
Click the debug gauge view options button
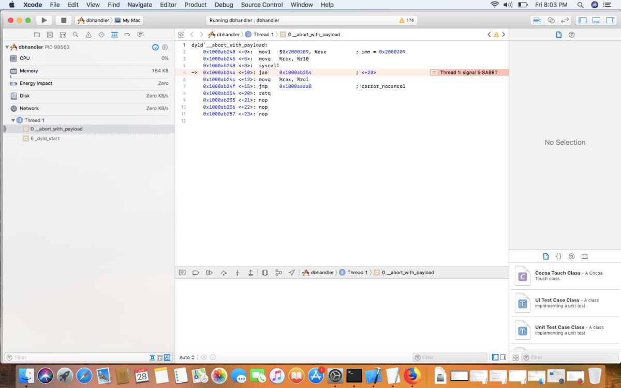coord(155,47)
